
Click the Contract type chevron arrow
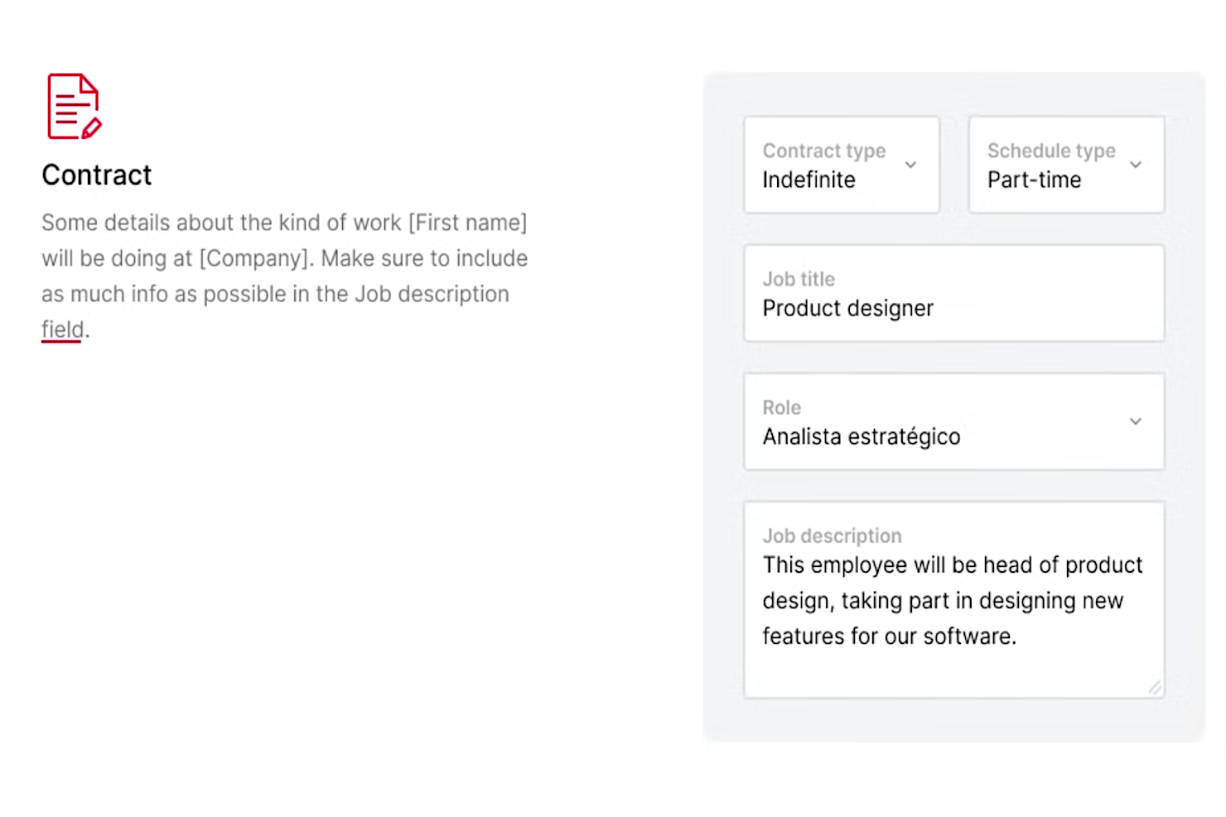(x=910, y=165)
